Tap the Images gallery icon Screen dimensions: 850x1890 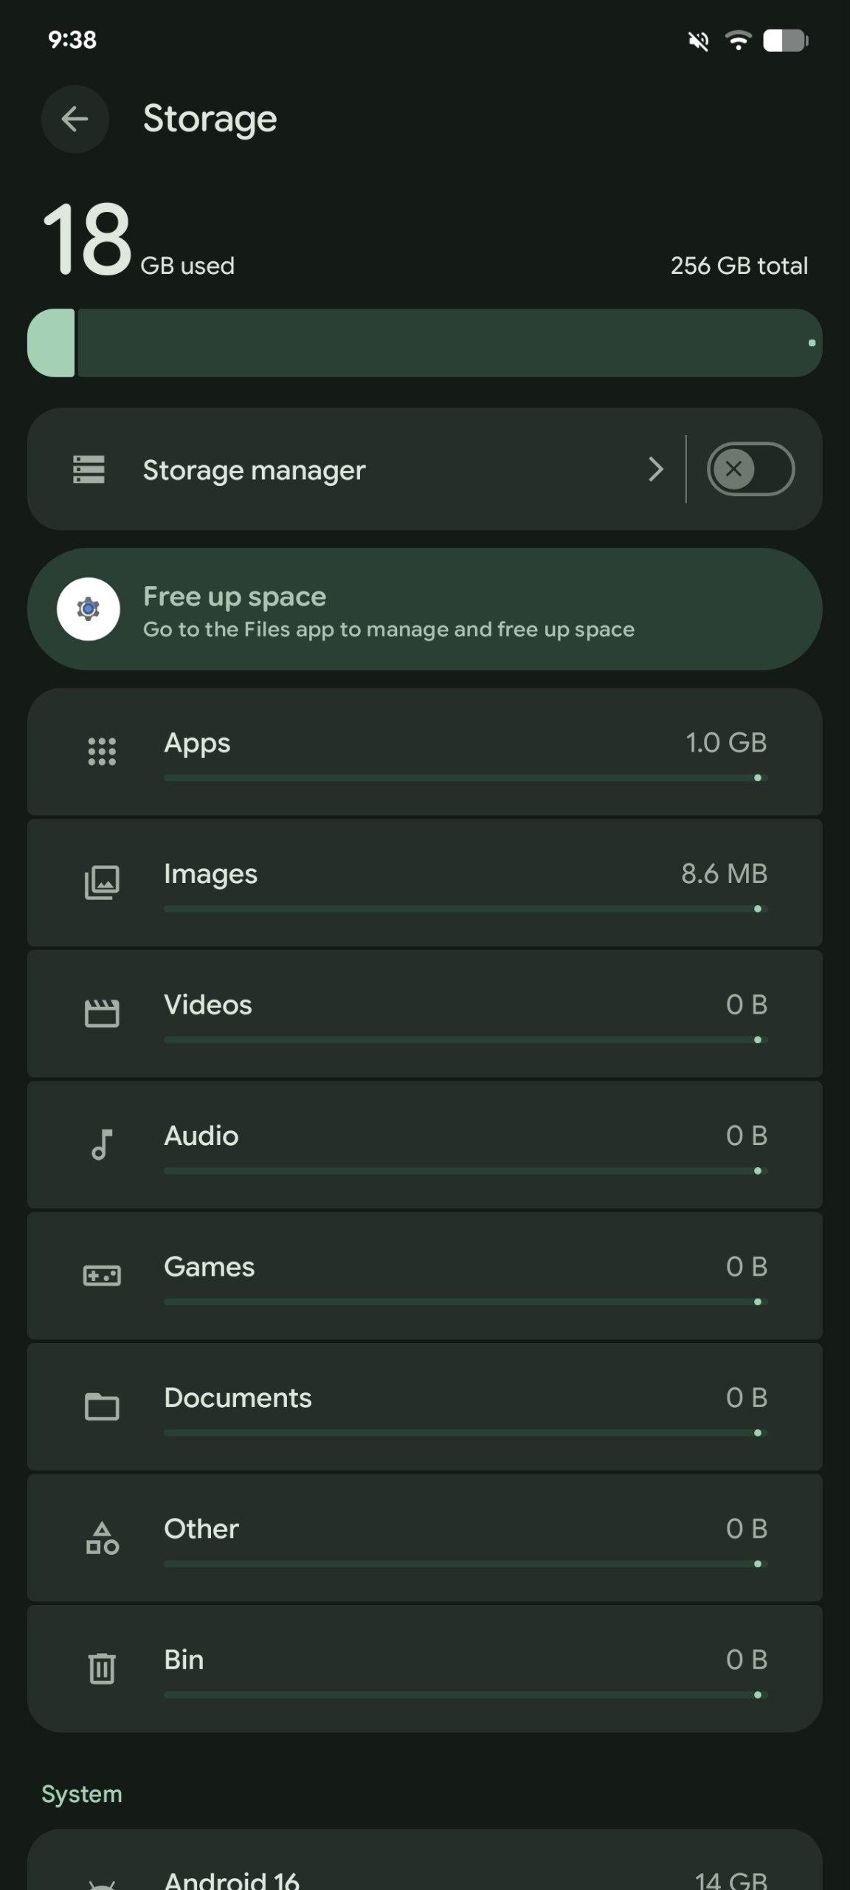click(x=102, y=882)
